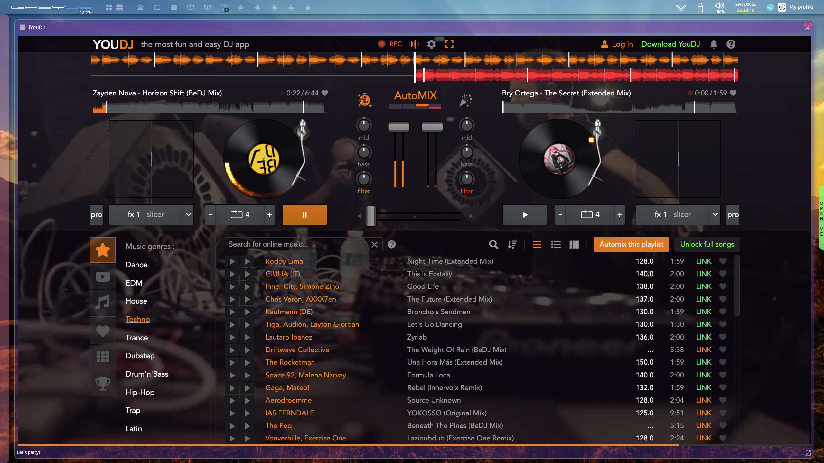This screenshot has height=463, width=824.
Task: Select the trophy icon in the sidebar
Action: point(102,383)
